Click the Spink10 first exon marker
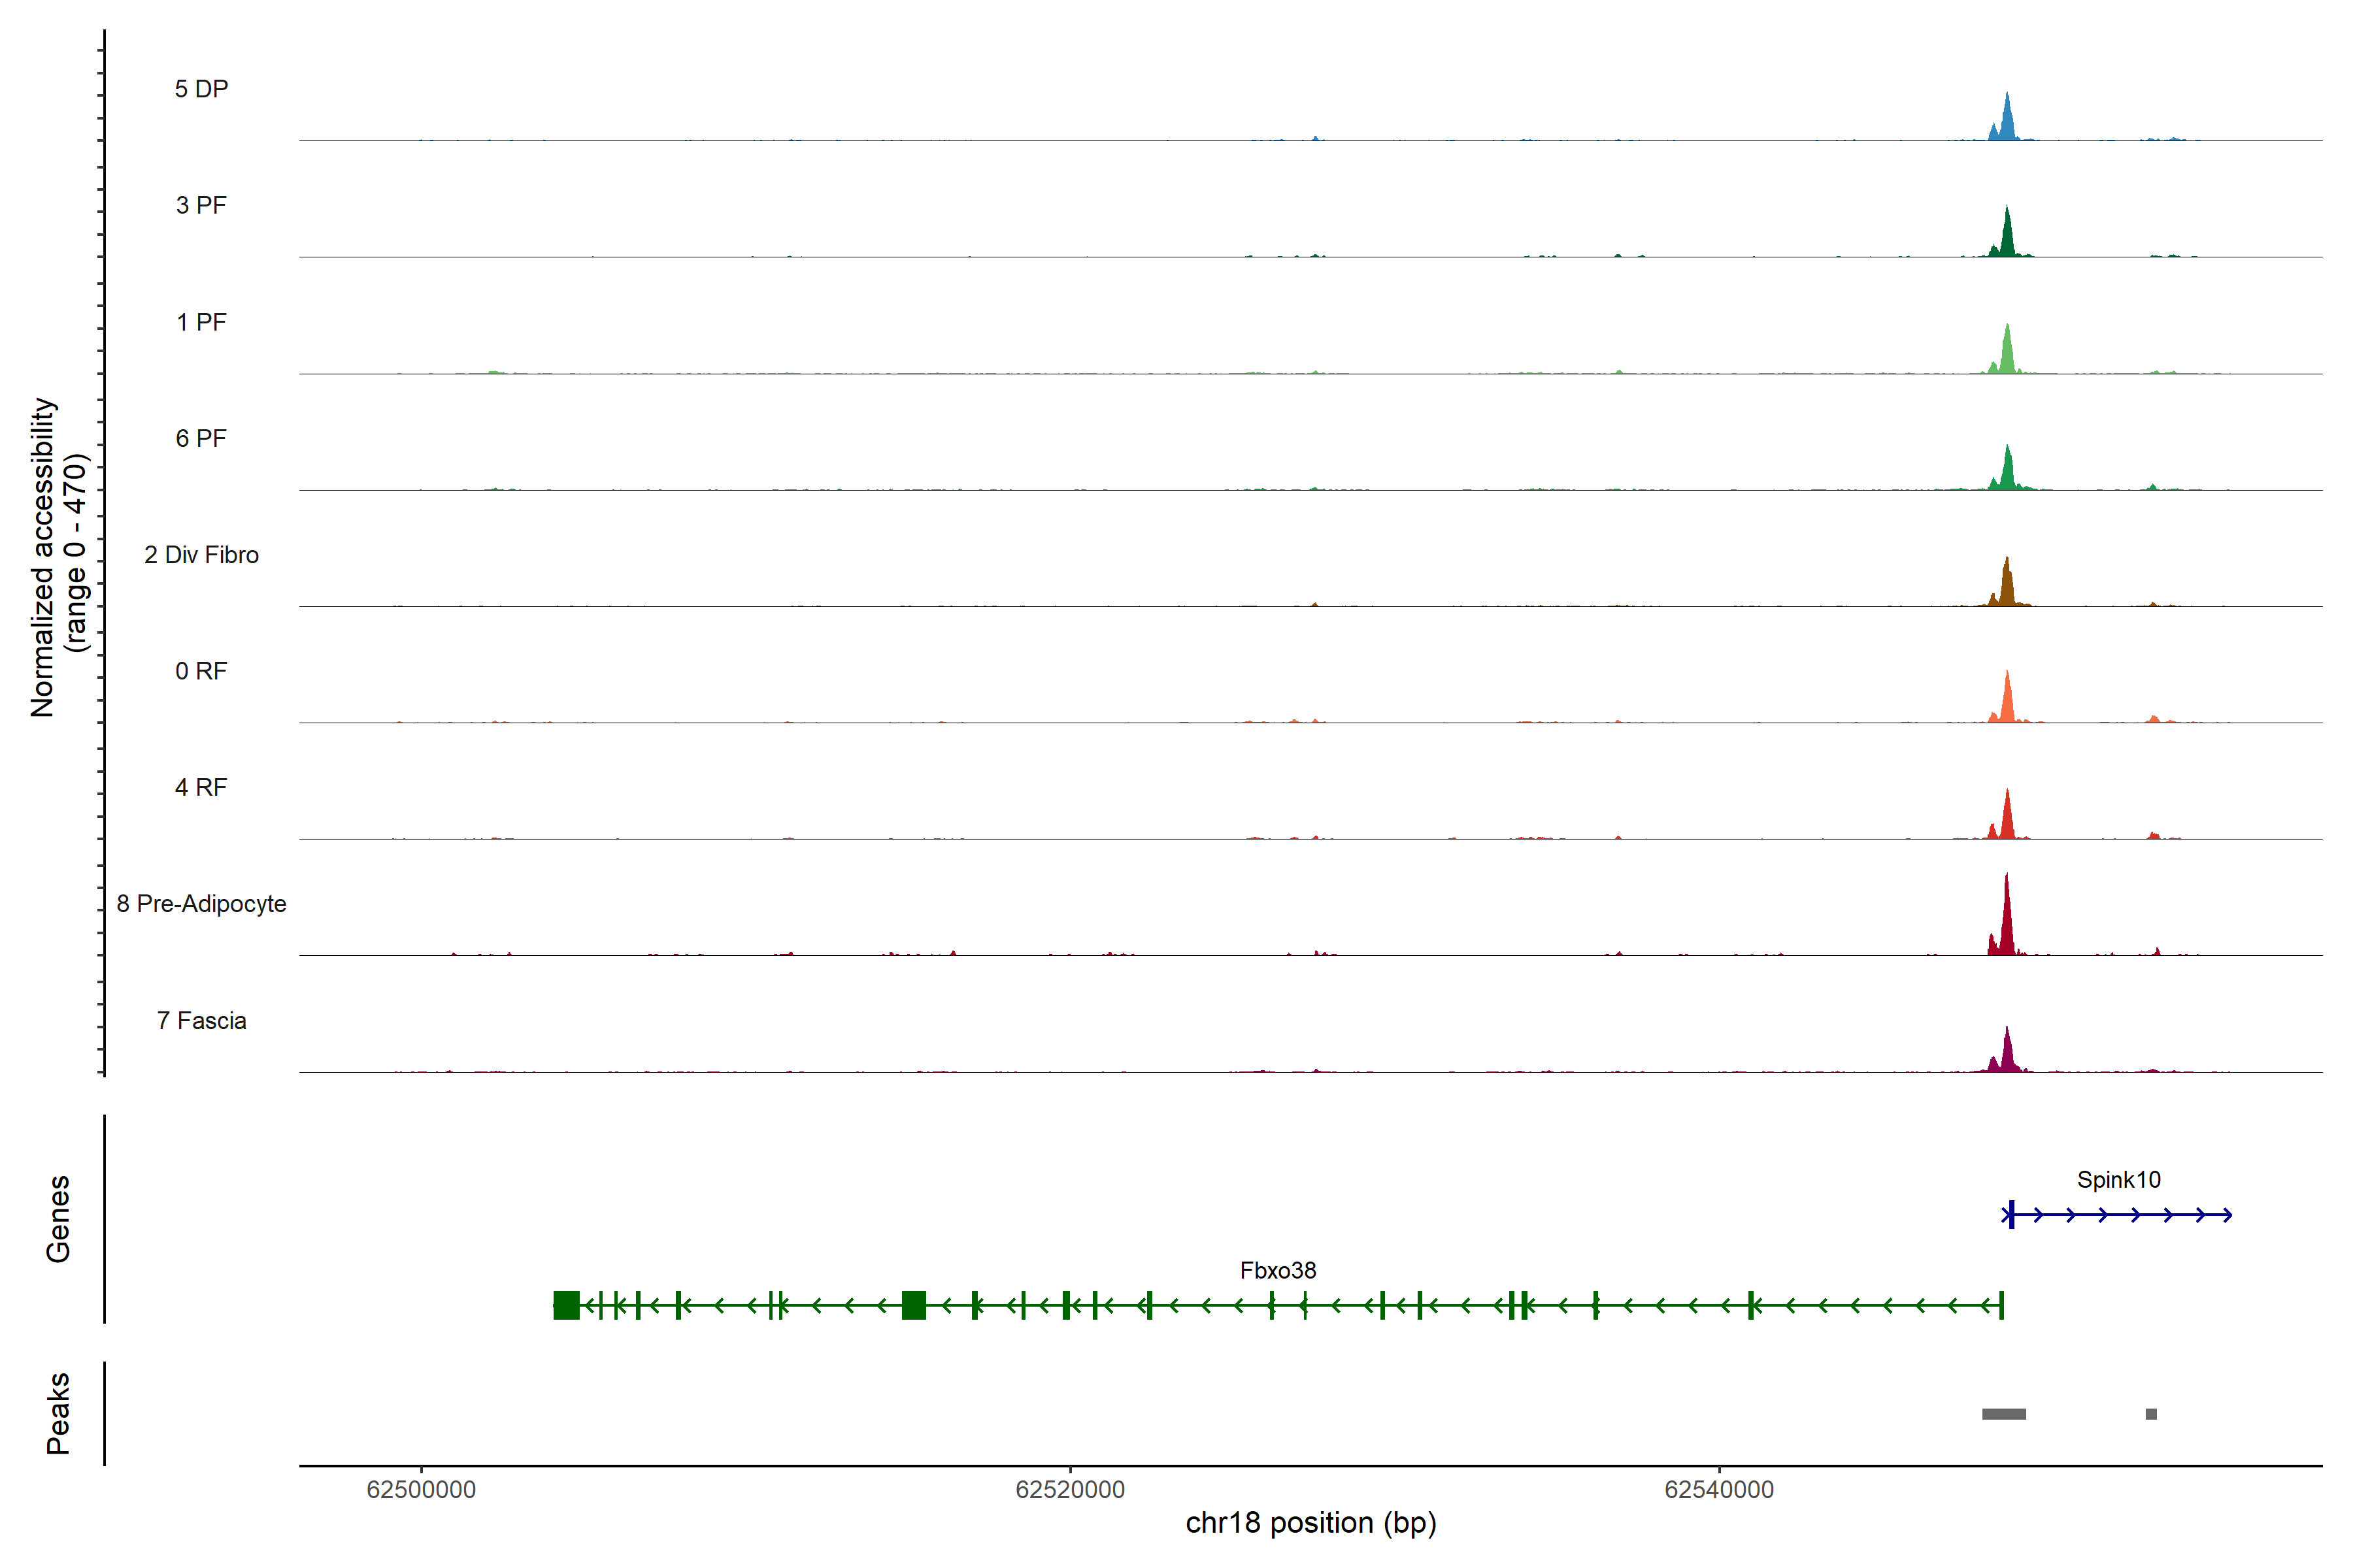Screen dimensions: 2353x1568 (x=2011, y=1215)
